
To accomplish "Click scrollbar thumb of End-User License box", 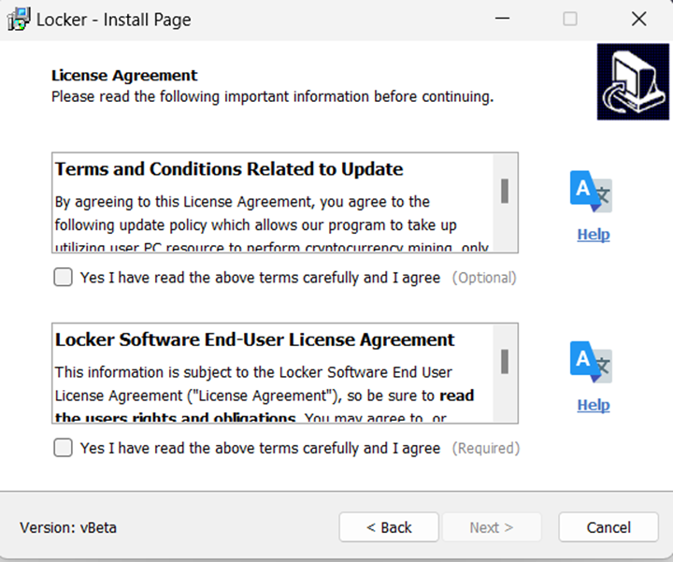I will click(505, 362).
